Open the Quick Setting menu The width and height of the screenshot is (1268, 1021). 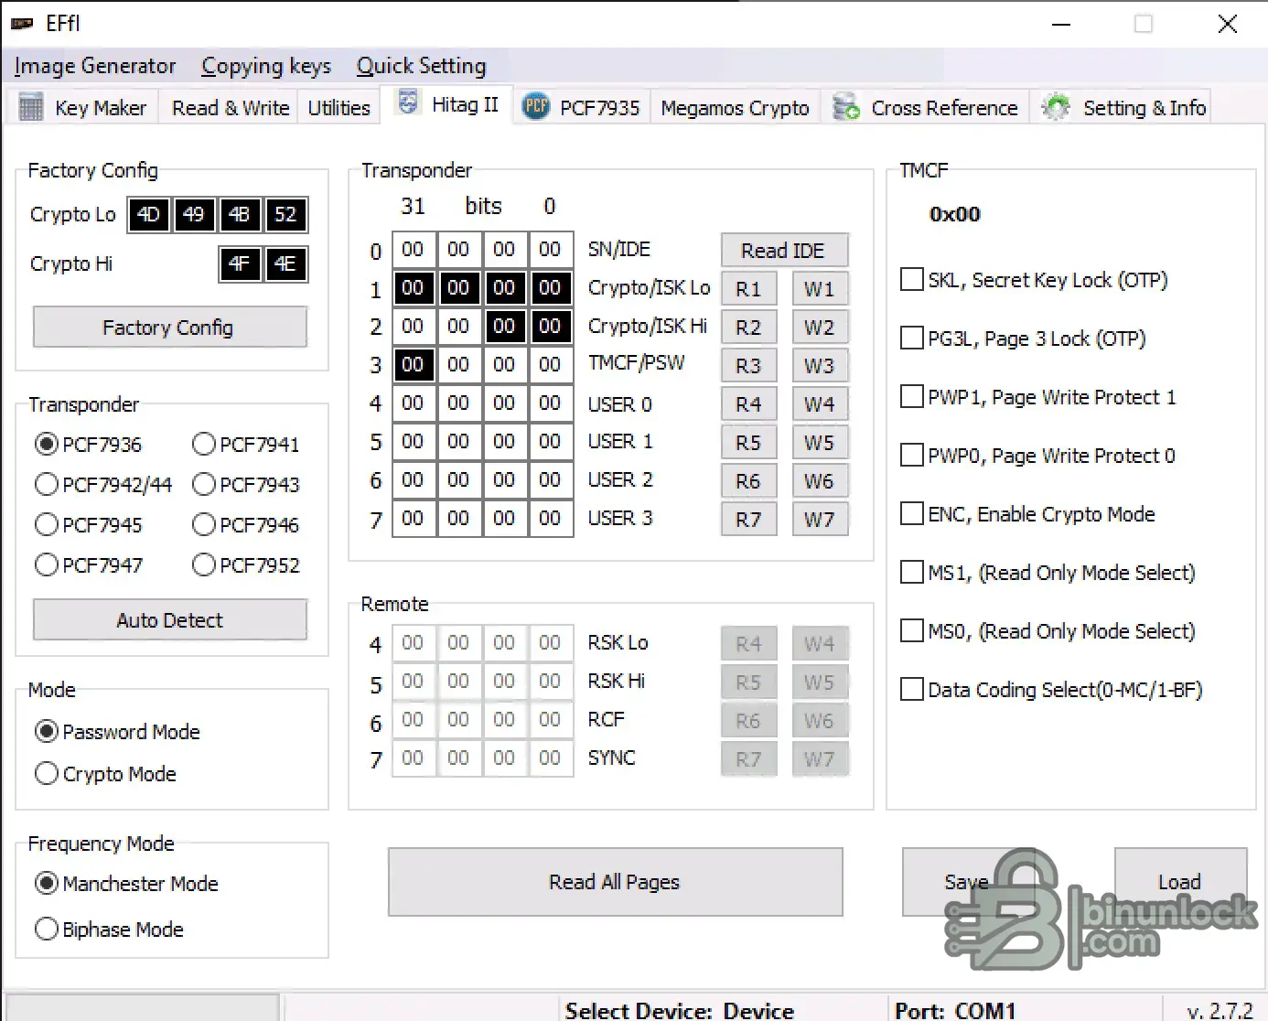pos(422,66)
